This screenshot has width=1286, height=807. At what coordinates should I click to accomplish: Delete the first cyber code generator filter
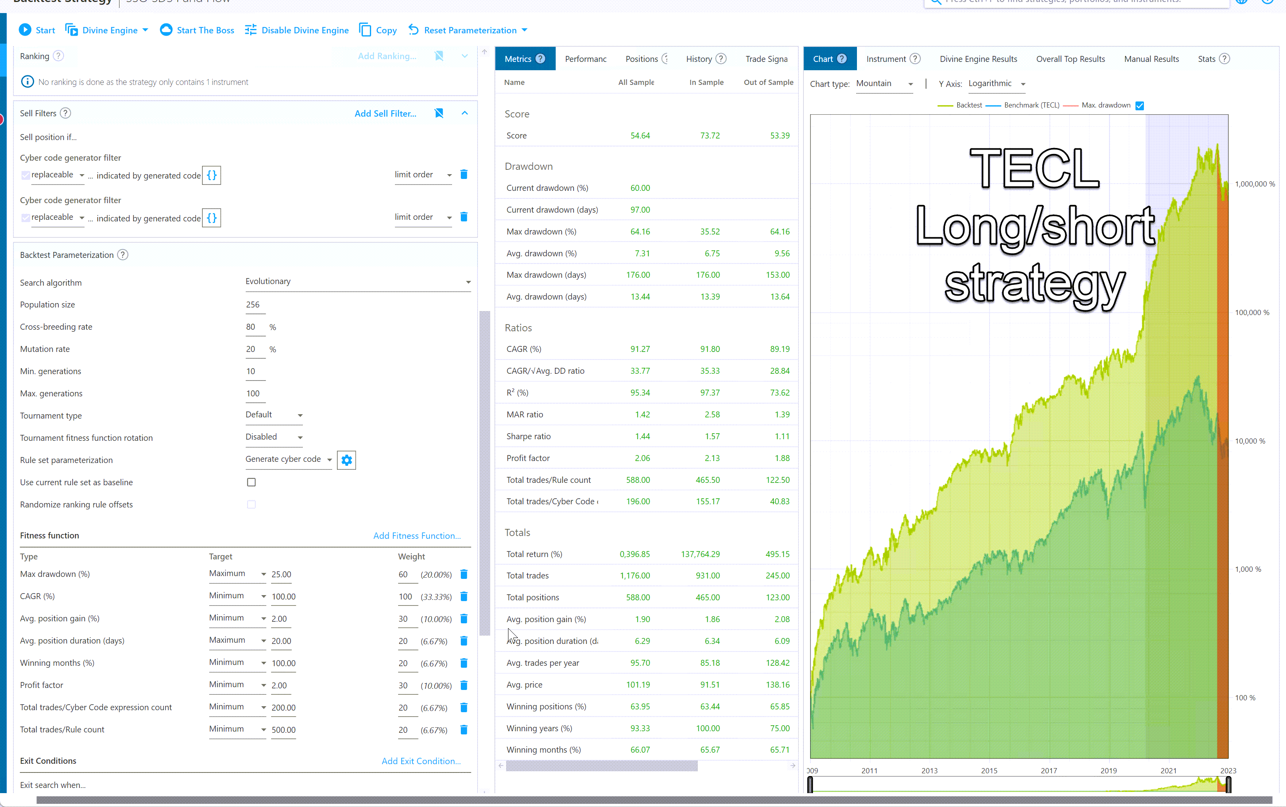click(464, 175)
